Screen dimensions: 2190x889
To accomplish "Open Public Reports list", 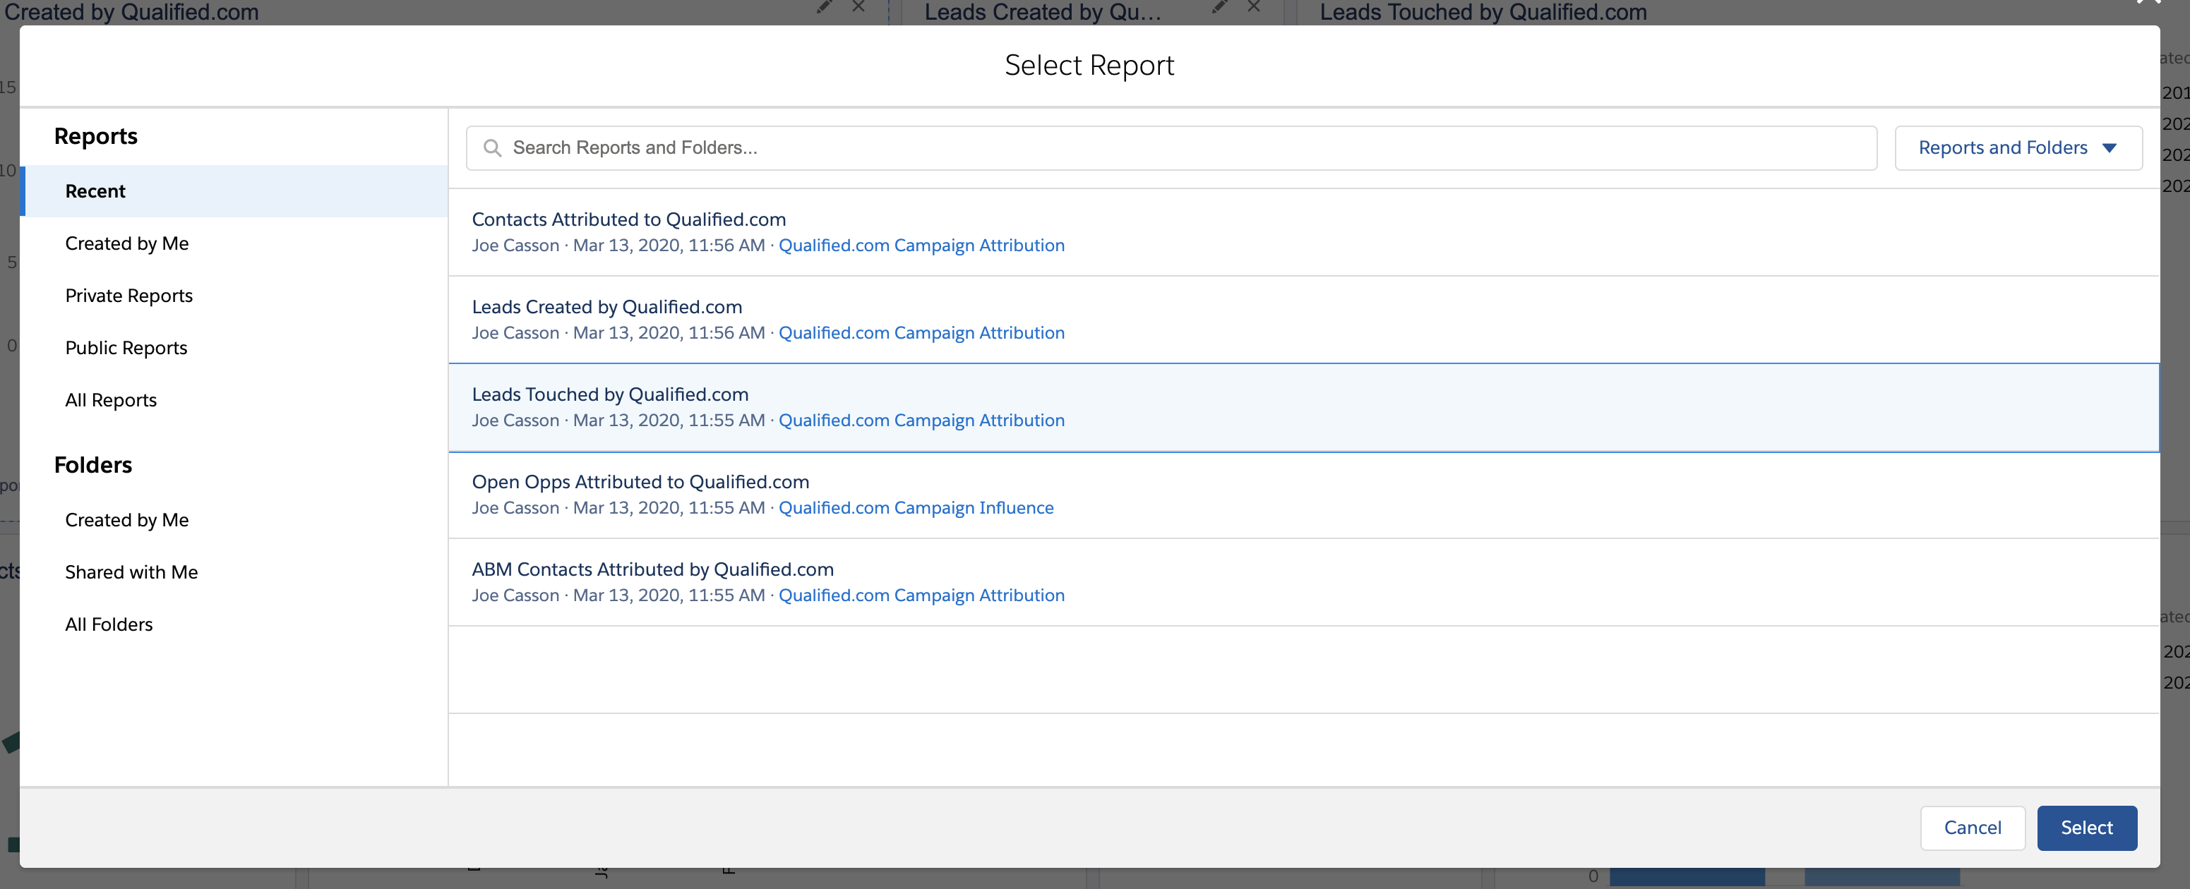I will tap(234, 348).
